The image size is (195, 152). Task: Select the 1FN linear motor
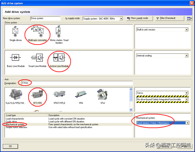point(81,95)
